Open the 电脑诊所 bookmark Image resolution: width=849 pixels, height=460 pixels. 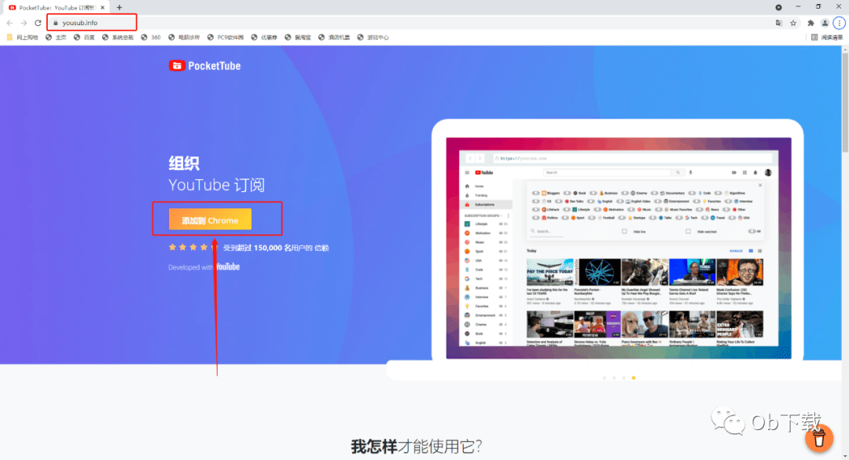point(184,38)
